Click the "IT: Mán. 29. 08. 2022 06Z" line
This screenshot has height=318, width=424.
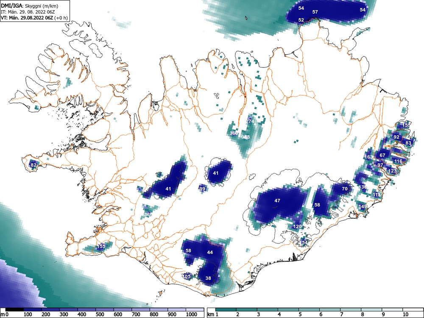(28, 12)
